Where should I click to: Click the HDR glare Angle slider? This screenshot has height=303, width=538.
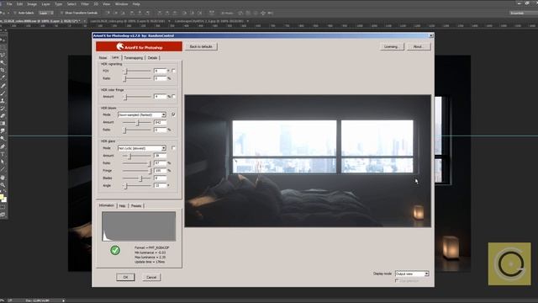[137, 185]
